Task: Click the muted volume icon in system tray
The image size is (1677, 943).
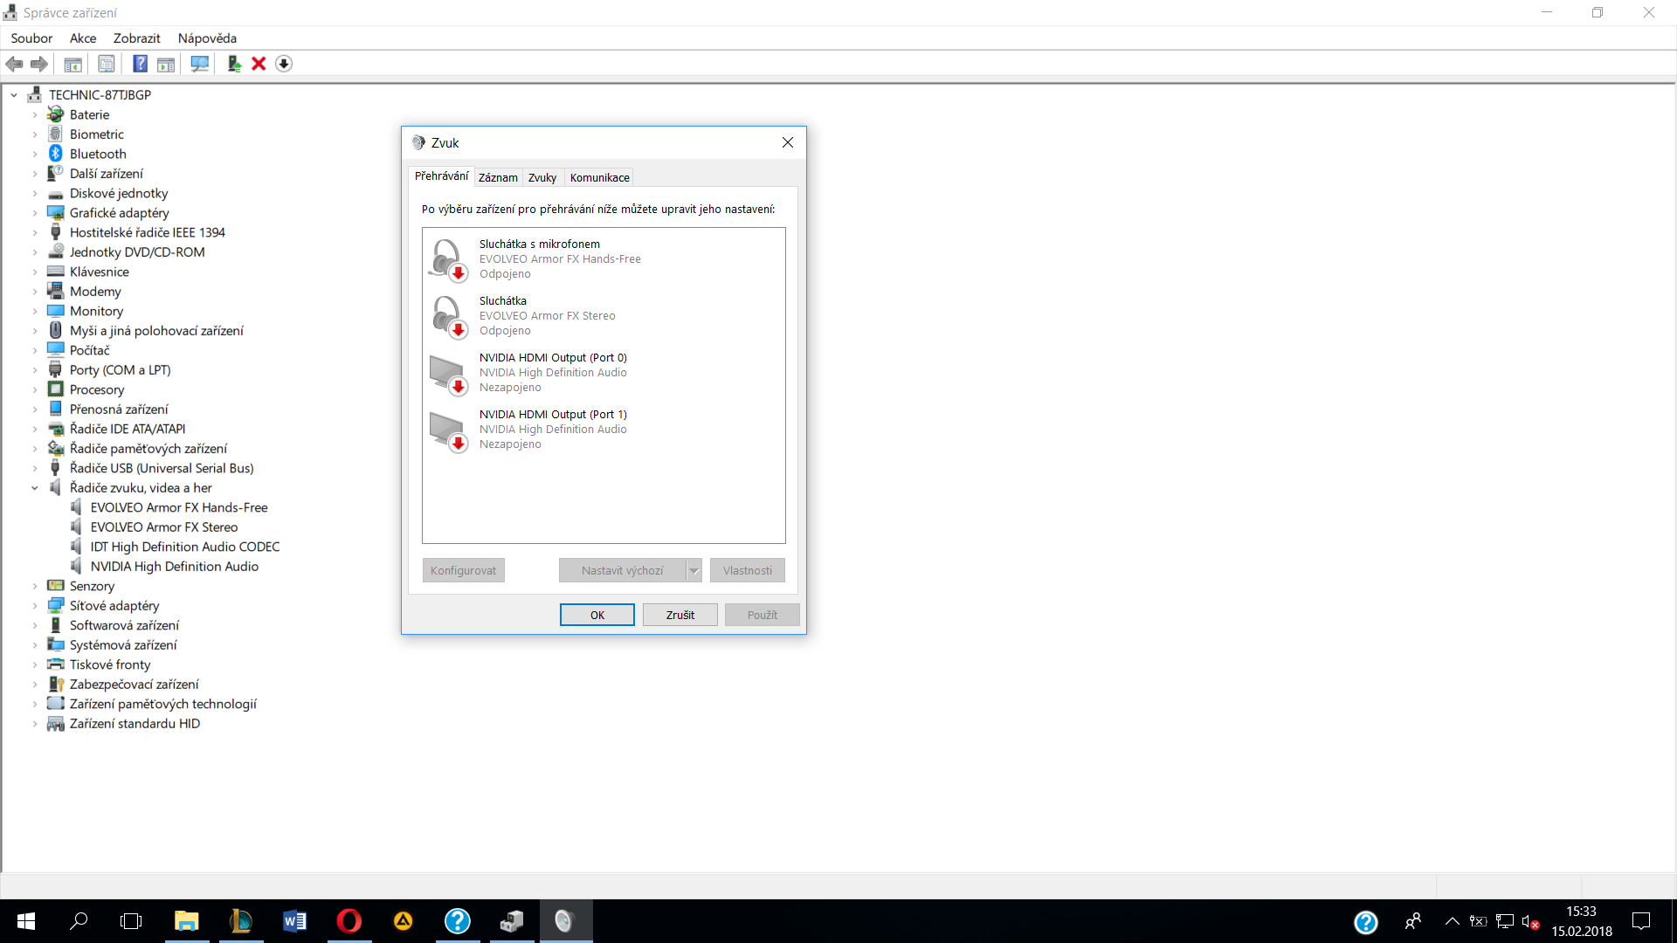Action: pyautogui.click(x=1530, y=921)
